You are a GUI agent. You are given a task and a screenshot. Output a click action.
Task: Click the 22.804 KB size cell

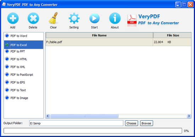coord(172,42)
